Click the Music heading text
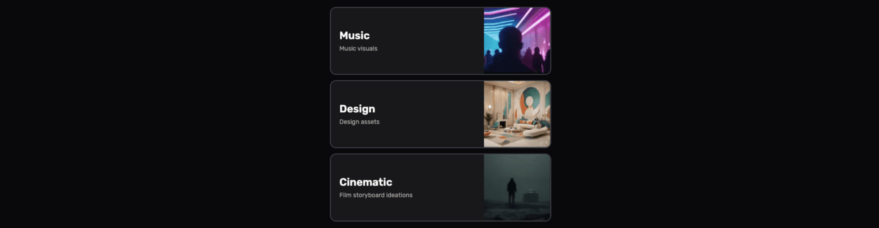Image resolution: width=879 pixels, height=228 pixels. point(354,36)
